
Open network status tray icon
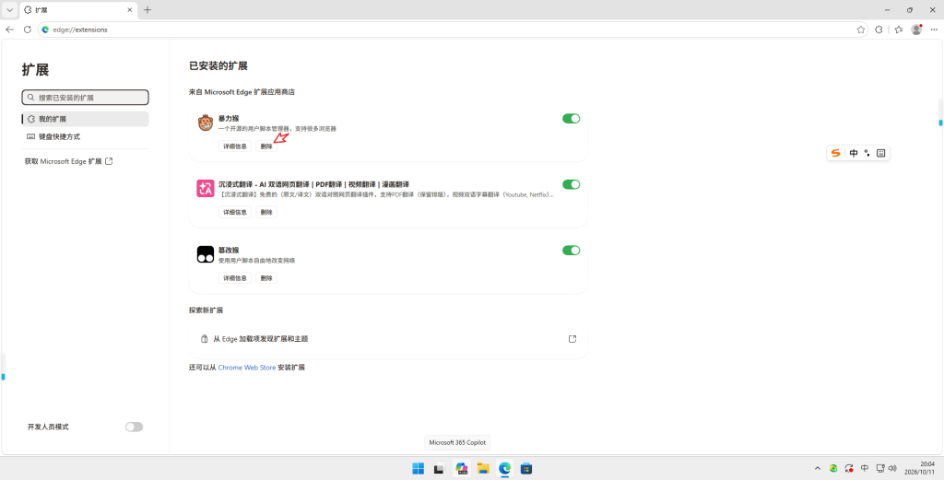pos(880,468)
